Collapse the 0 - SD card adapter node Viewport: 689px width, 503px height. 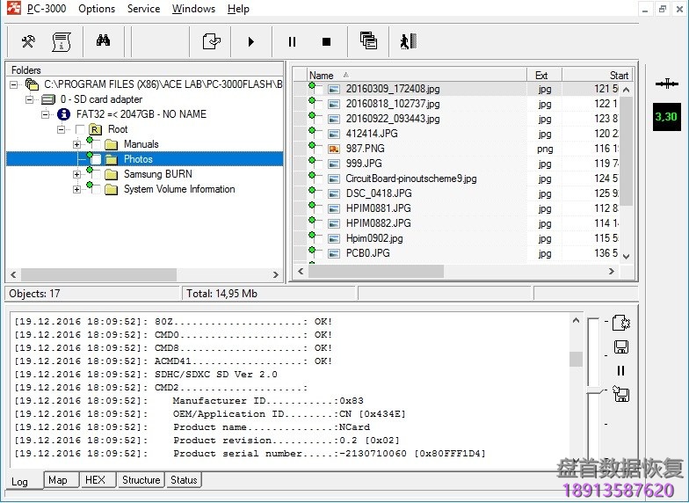click(29, 99)
